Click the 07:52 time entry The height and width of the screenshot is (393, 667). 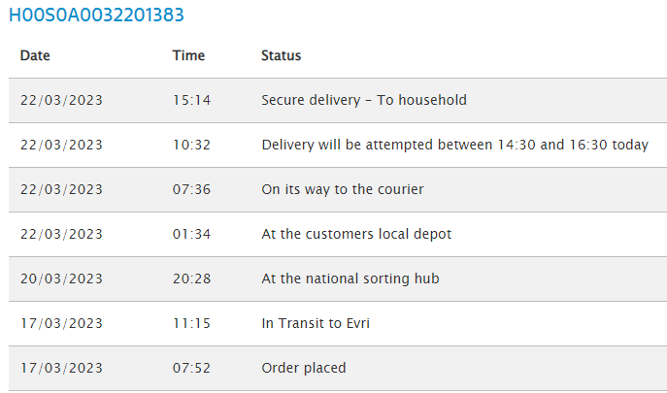click(x=191, y=368)
